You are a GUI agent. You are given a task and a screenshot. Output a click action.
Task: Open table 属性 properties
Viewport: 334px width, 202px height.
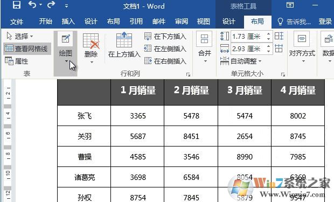pyautogui.click(x=17, y=61)
